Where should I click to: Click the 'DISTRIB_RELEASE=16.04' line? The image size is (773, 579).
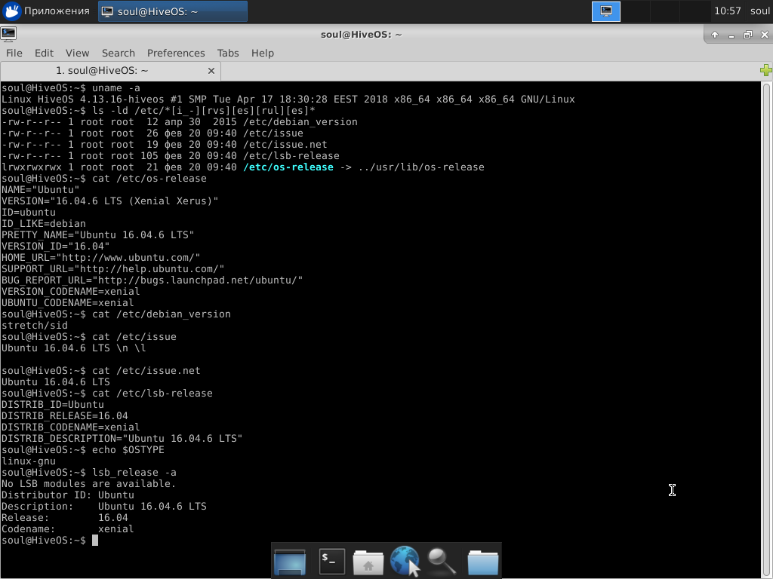[x=65, y=416]
